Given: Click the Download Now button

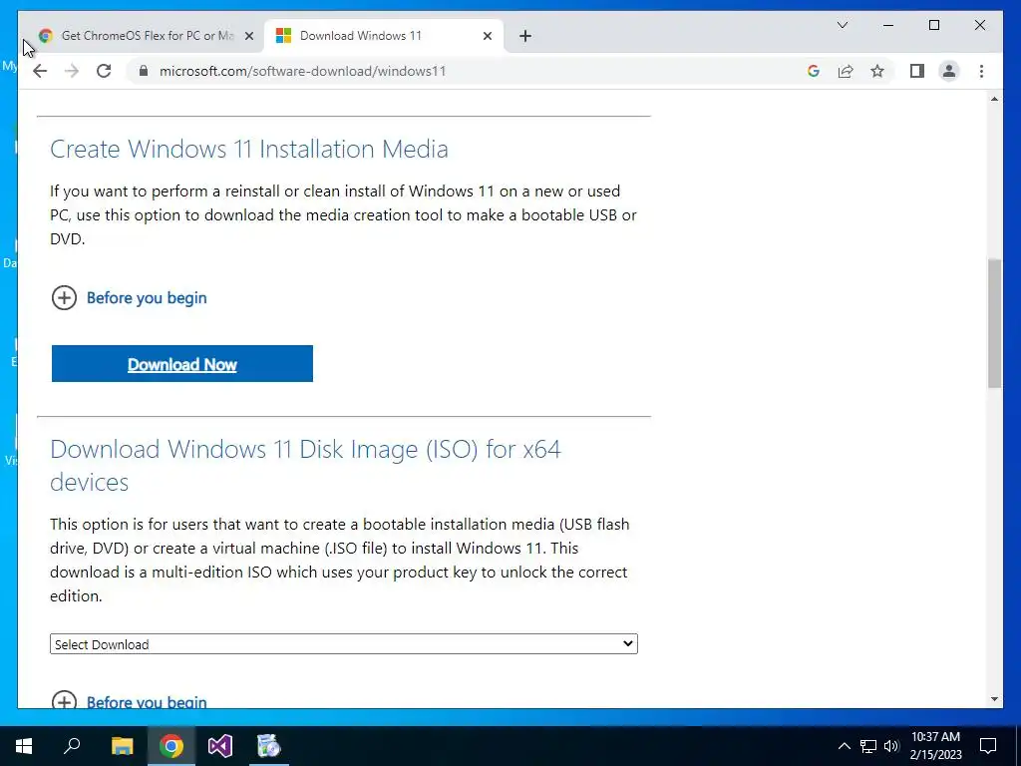Looking at the screenshot, I should (x=182, y=363).
